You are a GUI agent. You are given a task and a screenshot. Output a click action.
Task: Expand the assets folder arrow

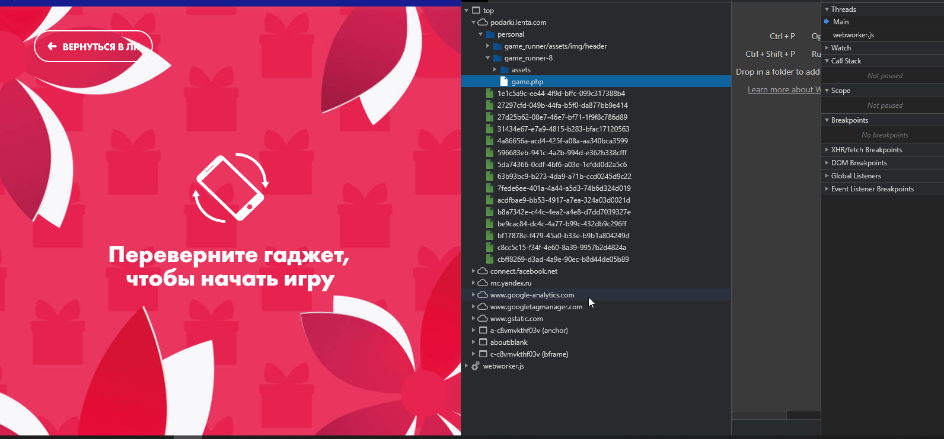495,70
